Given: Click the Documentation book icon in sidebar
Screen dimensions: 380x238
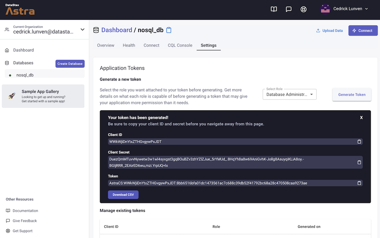Looking at the screenshot, I should (x=8, y=211).
